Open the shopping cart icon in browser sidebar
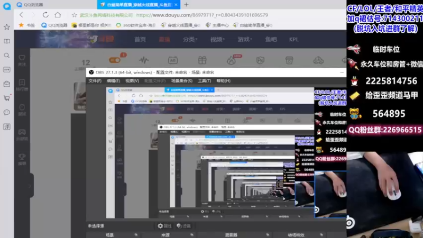This screenshot has height=238, width=423. pyautogui.click(x=7, y=98)
